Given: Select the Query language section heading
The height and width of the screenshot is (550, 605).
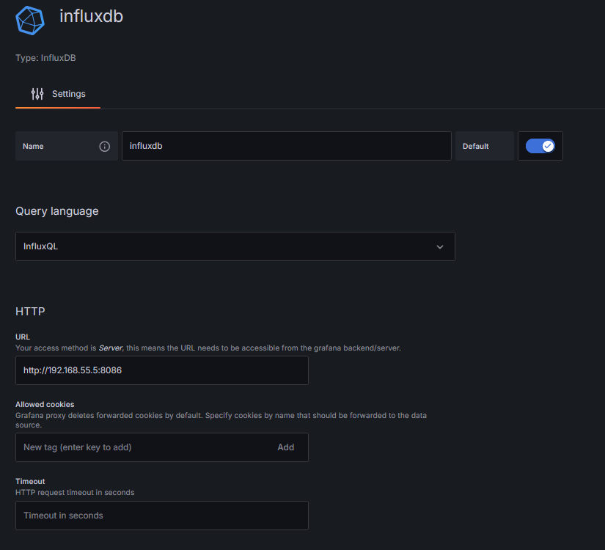Looking at the screenshot, I should 57,211.
